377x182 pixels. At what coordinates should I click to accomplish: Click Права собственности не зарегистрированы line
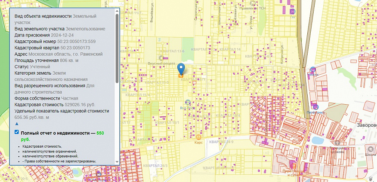pos(59,161)
